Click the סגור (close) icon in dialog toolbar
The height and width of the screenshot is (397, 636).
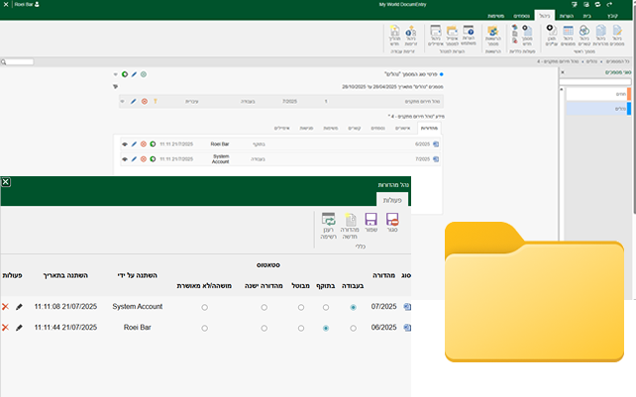[x=392, y=223]
